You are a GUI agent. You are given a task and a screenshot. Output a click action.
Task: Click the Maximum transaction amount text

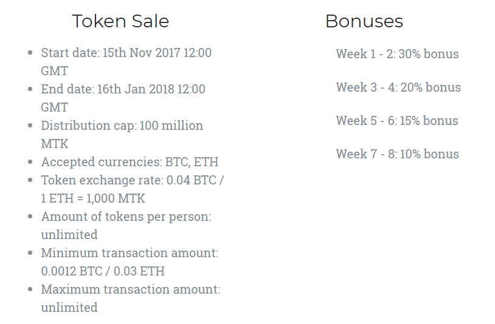pos(130,289)
